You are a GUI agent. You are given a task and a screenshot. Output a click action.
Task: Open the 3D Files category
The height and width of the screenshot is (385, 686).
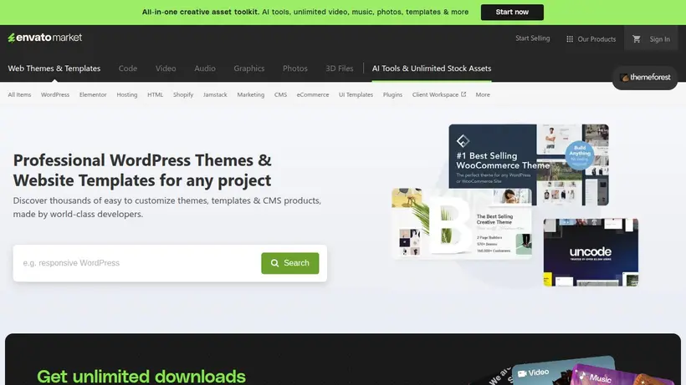[339, 68]
